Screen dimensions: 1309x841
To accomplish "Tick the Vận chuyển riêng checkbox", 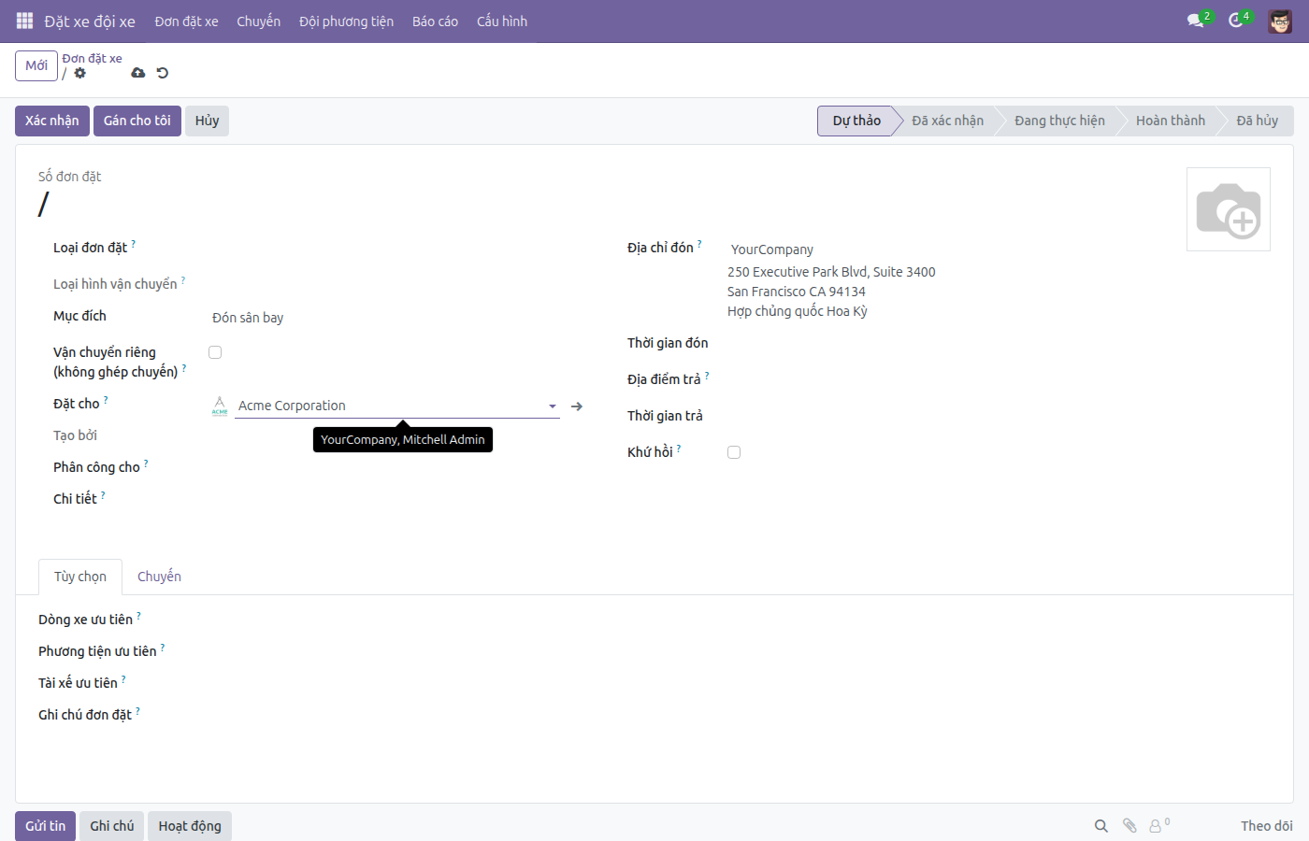I will pos(215,352).
